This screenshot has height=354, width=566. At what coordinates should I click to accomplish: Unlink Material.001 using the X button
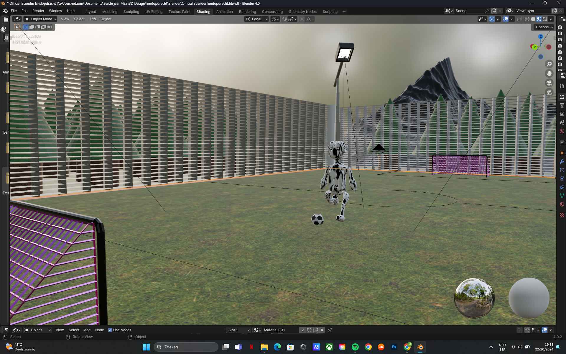point(322,330)
